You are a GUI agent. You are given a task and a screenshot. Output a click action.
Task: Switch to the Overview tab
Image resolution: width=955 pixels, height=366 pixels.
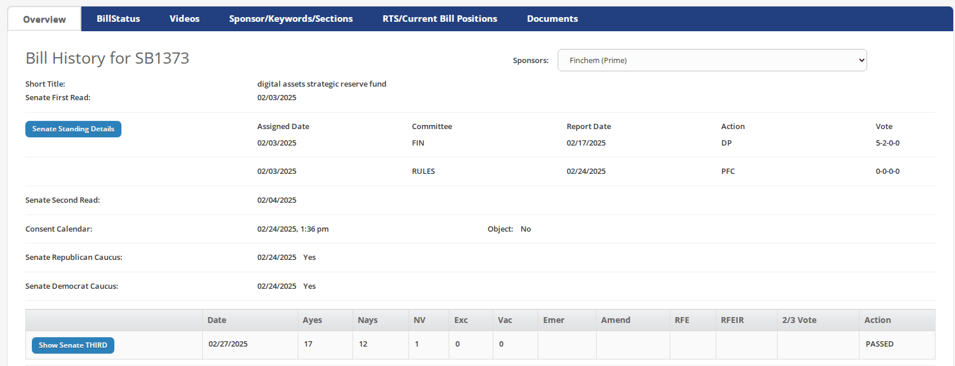point(44,19)
